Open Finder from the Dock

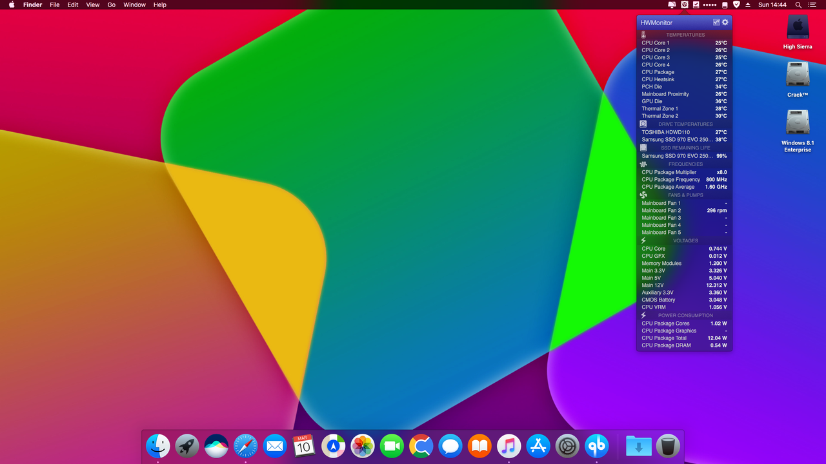coord(157,446)
